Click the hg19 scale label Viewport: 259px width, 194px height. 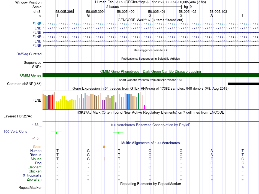click(188, 7)
